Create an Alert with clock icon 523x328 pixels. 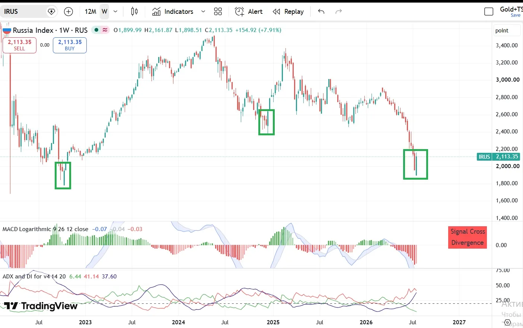(249, 12)
